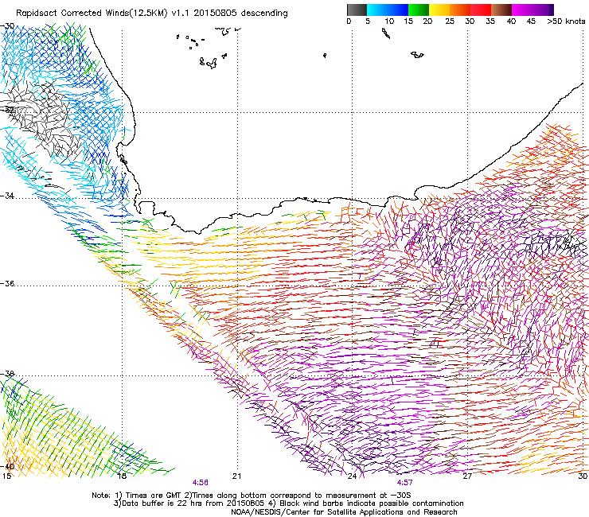
Task: Click the blue 10-15 knots color segment
Action: (398, 10)
